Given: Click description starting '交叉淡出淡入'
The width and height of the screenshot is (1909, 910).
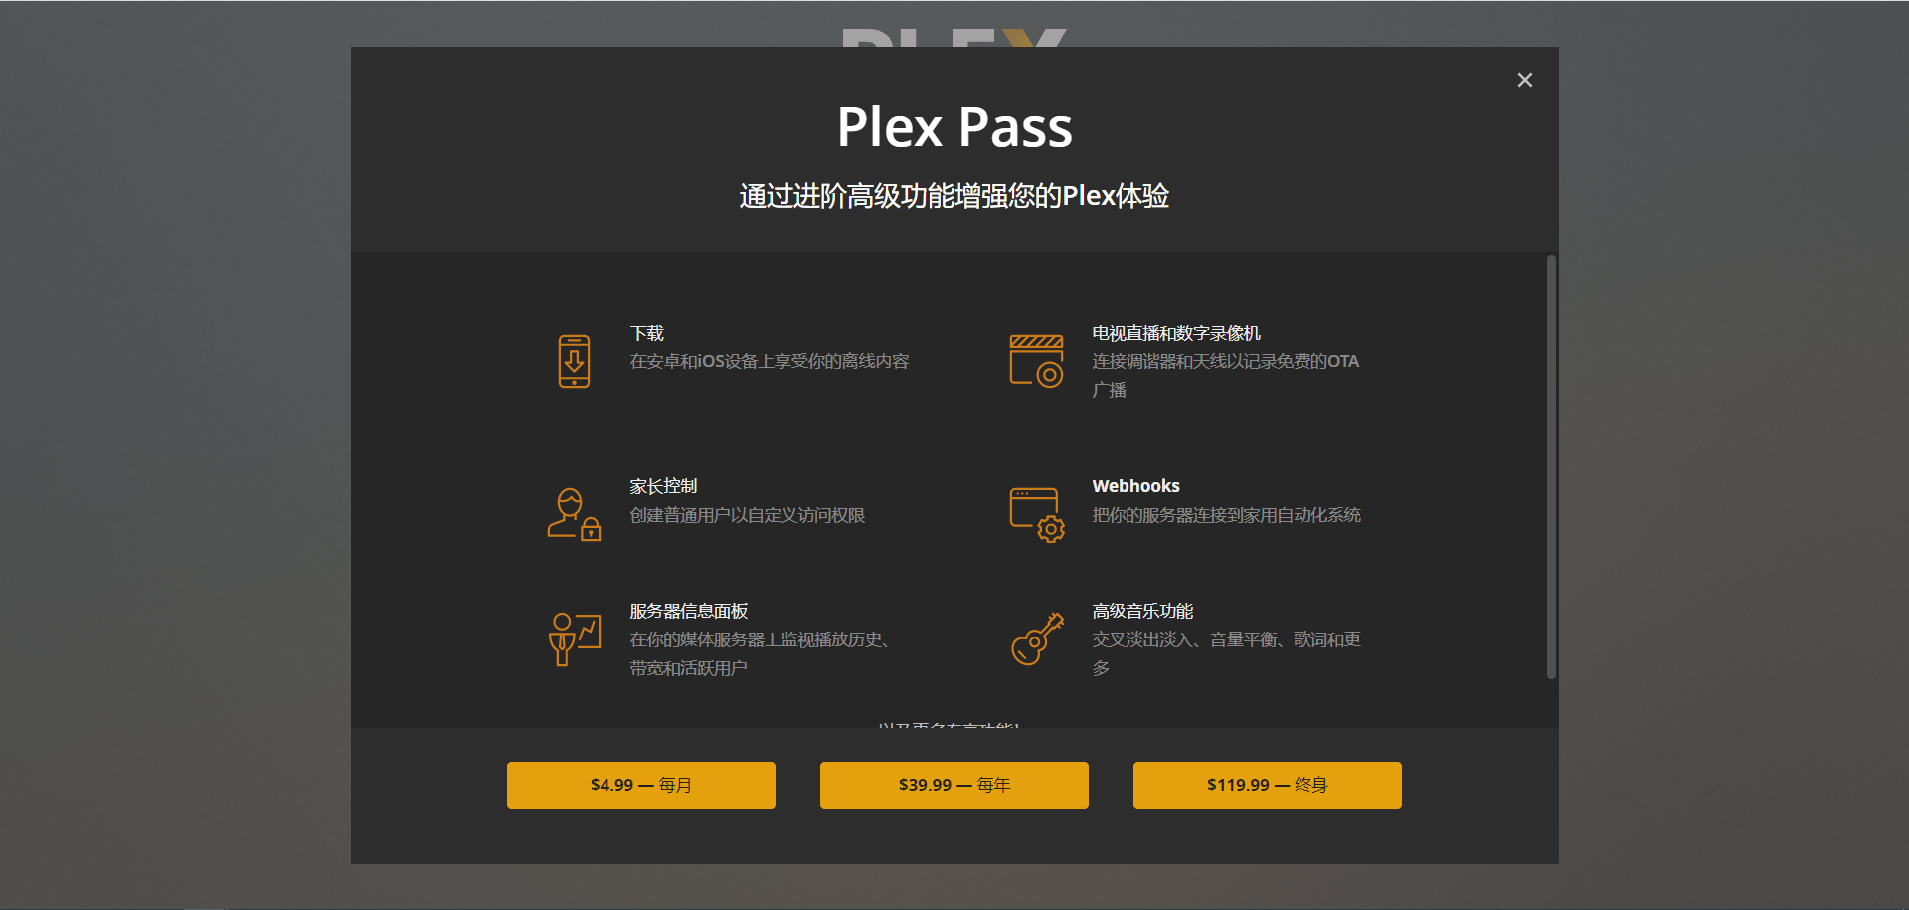Looking at the screenshot, I should pos(1227,653).
